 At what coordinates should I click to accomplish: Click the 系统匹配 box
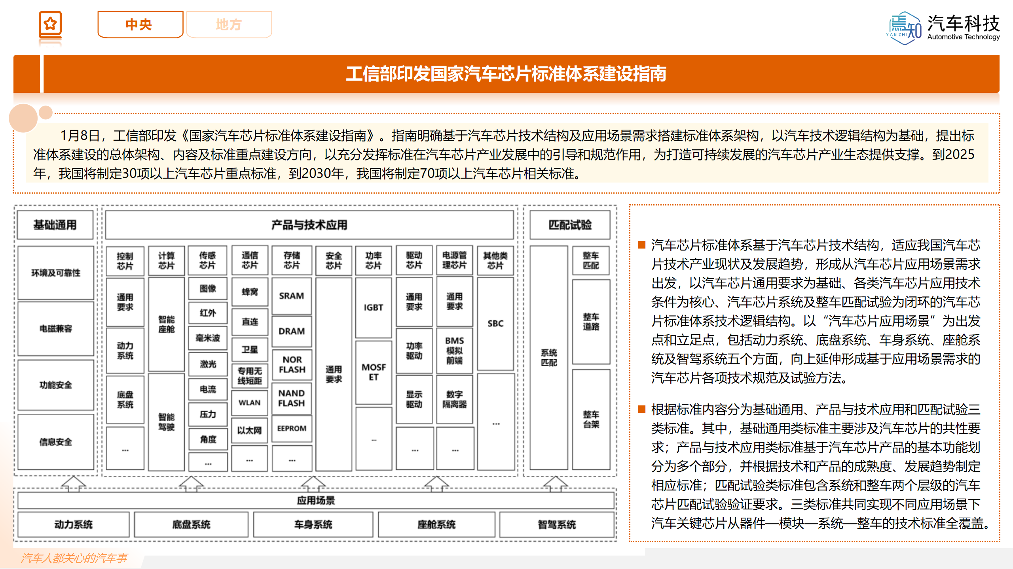[549, 358]
